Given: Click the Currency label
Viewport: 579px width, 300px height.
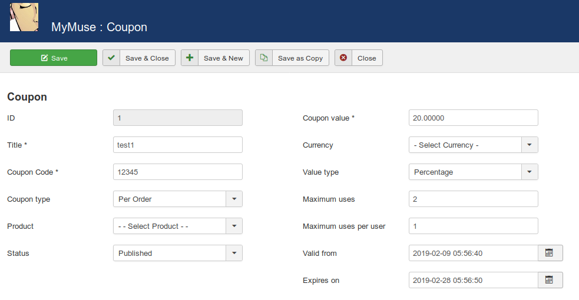Looking at the screenshot, I should tap(317, 145).
